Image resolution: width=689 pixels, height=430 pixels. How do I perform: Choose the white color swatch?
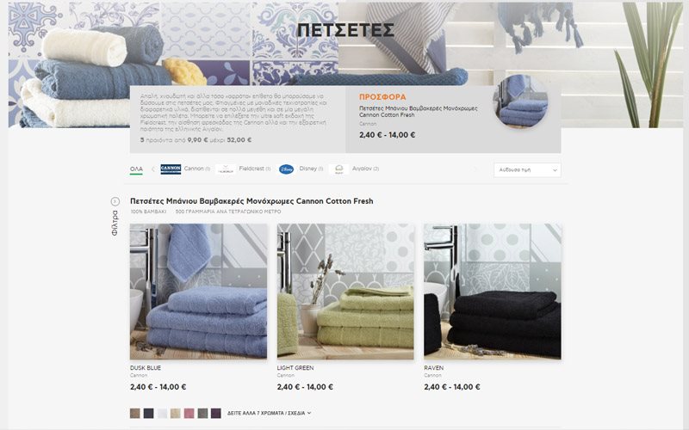click(162, 413)
